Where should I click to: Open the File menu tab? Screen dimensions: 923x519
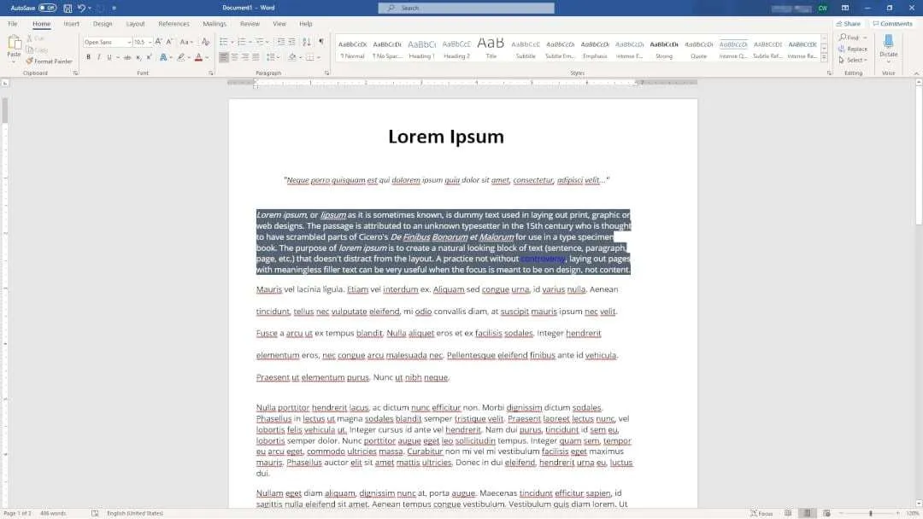(12, 24)
